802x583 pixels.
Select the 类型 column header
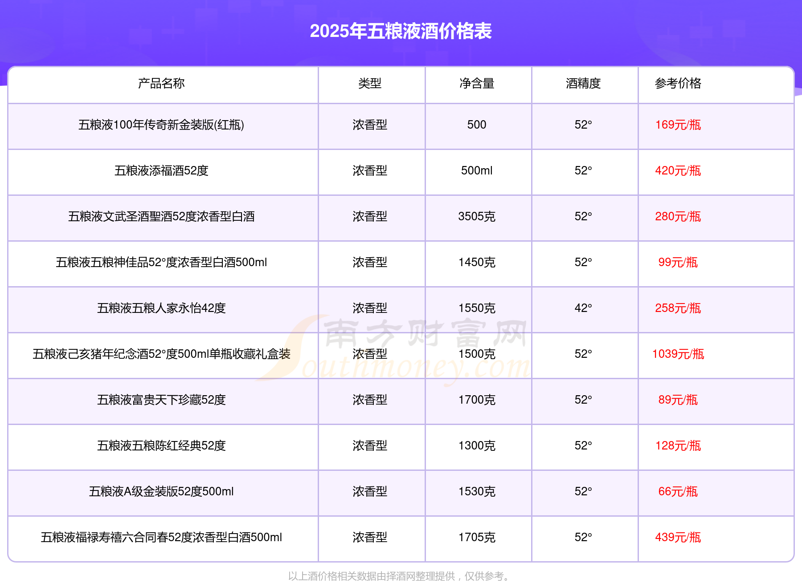point(370,83)
